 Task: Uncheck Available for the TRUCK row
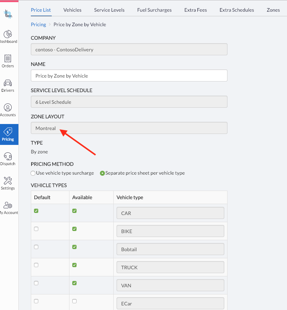(x=74, y=265)
